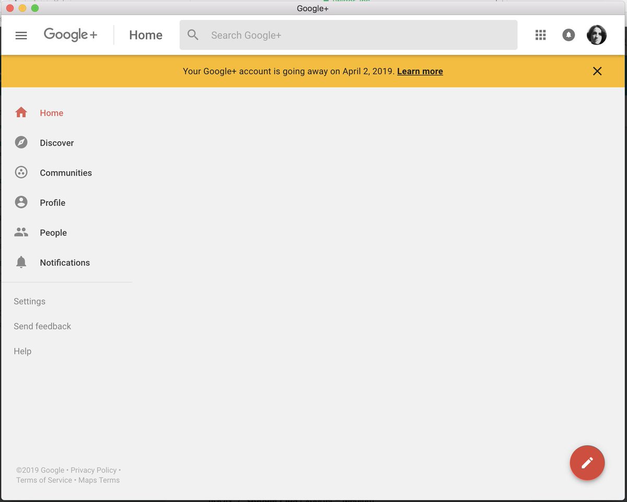Click the People group icon
Viewport: 627px width, 502px height.
(21, 232)
